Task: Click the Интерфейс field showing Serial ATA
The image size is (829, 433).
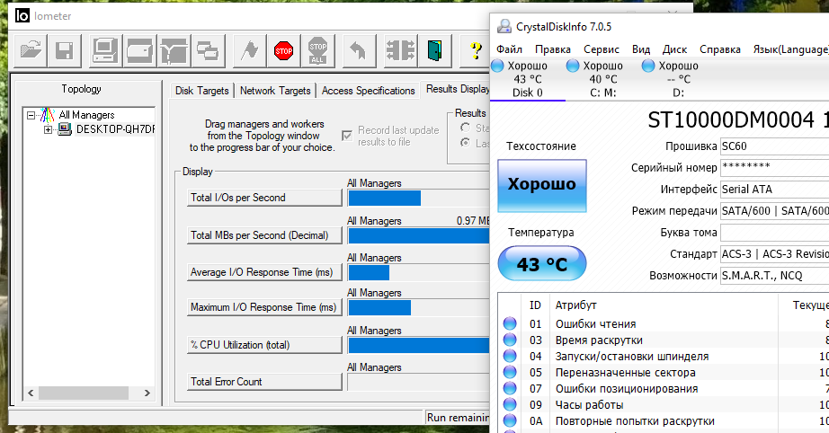Action: [774, 189]
